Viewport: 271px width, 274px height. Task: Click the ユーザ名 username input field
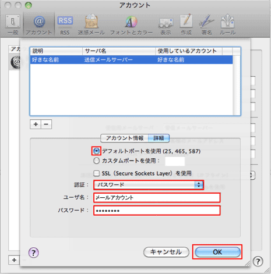[157, 198]
